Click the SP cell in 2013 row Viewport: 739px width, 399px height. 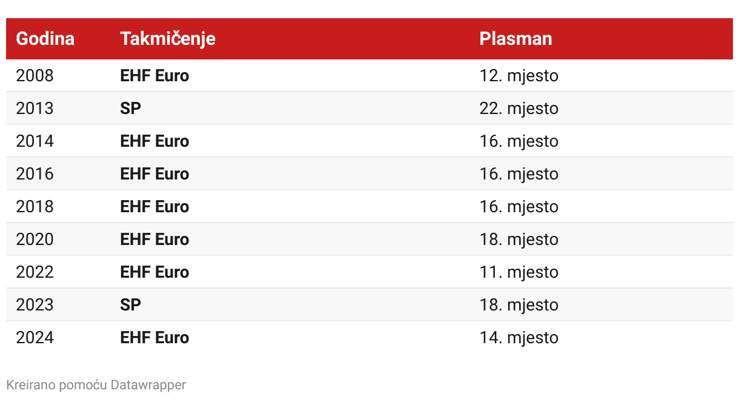click(130, 109)
